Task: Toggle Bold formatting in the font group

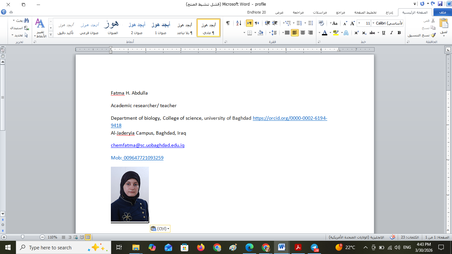Action: click(399, 33)
